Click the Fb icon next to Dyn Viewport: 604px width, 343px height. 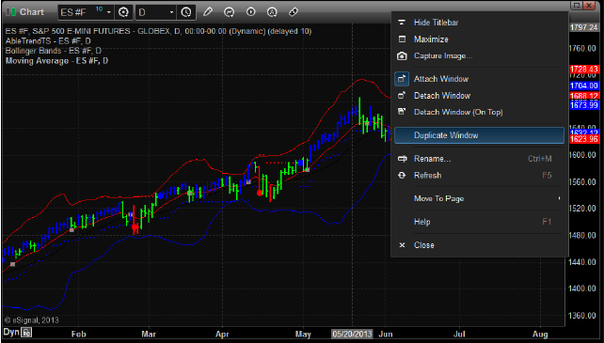point(26,333)
